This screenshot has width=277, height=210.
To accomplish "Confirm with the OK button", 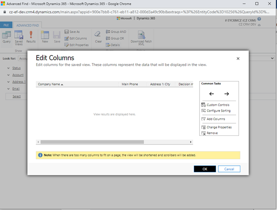I will 205,169.
